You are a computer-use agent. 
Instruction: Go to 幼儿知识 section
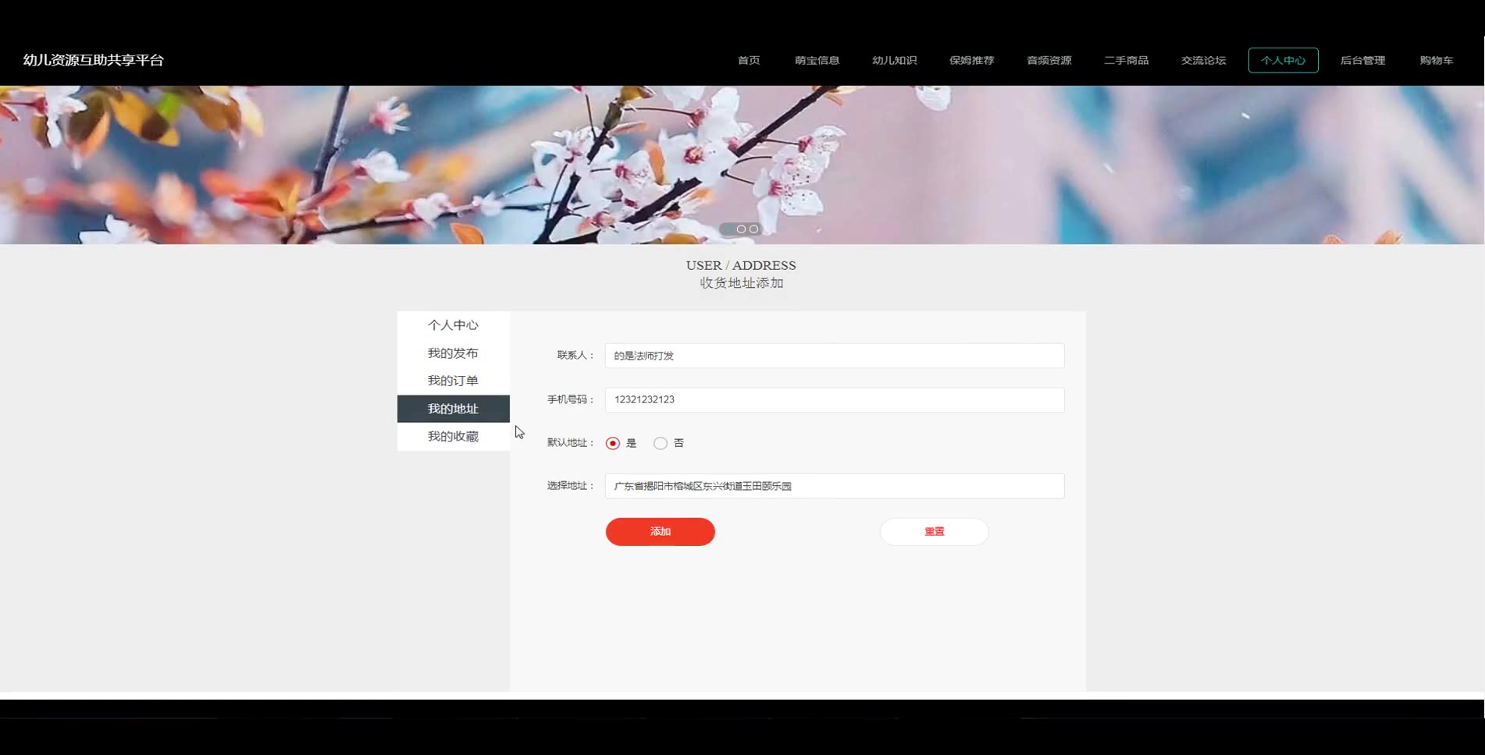tap(894, 60)
